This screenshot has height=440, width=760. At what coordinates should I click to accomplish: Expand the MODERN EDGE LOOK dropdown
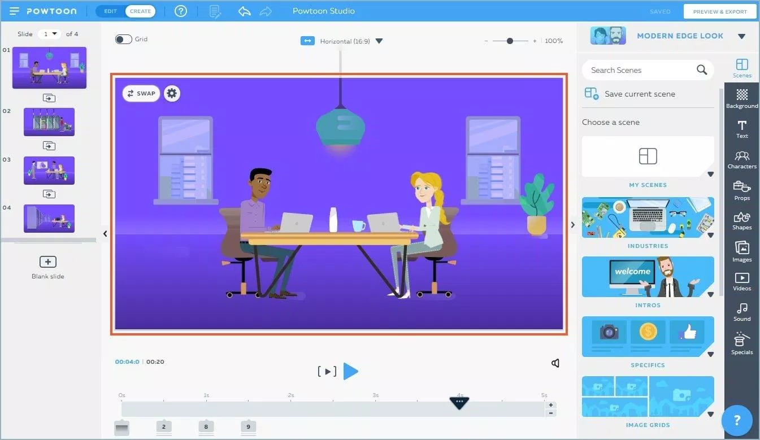742,35
